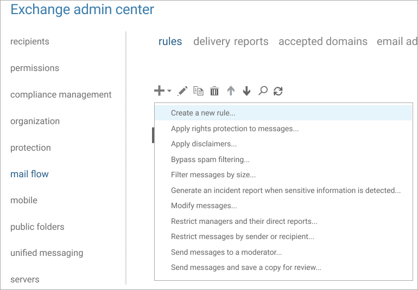Screen dimensions: 418x290
Task: Select mail flow in the sidebar
Action: point(29,174)
